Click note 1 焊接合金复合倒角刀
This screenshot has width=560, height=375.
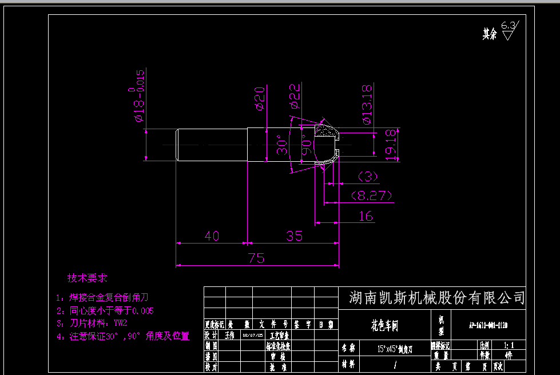tap(102, 297)
